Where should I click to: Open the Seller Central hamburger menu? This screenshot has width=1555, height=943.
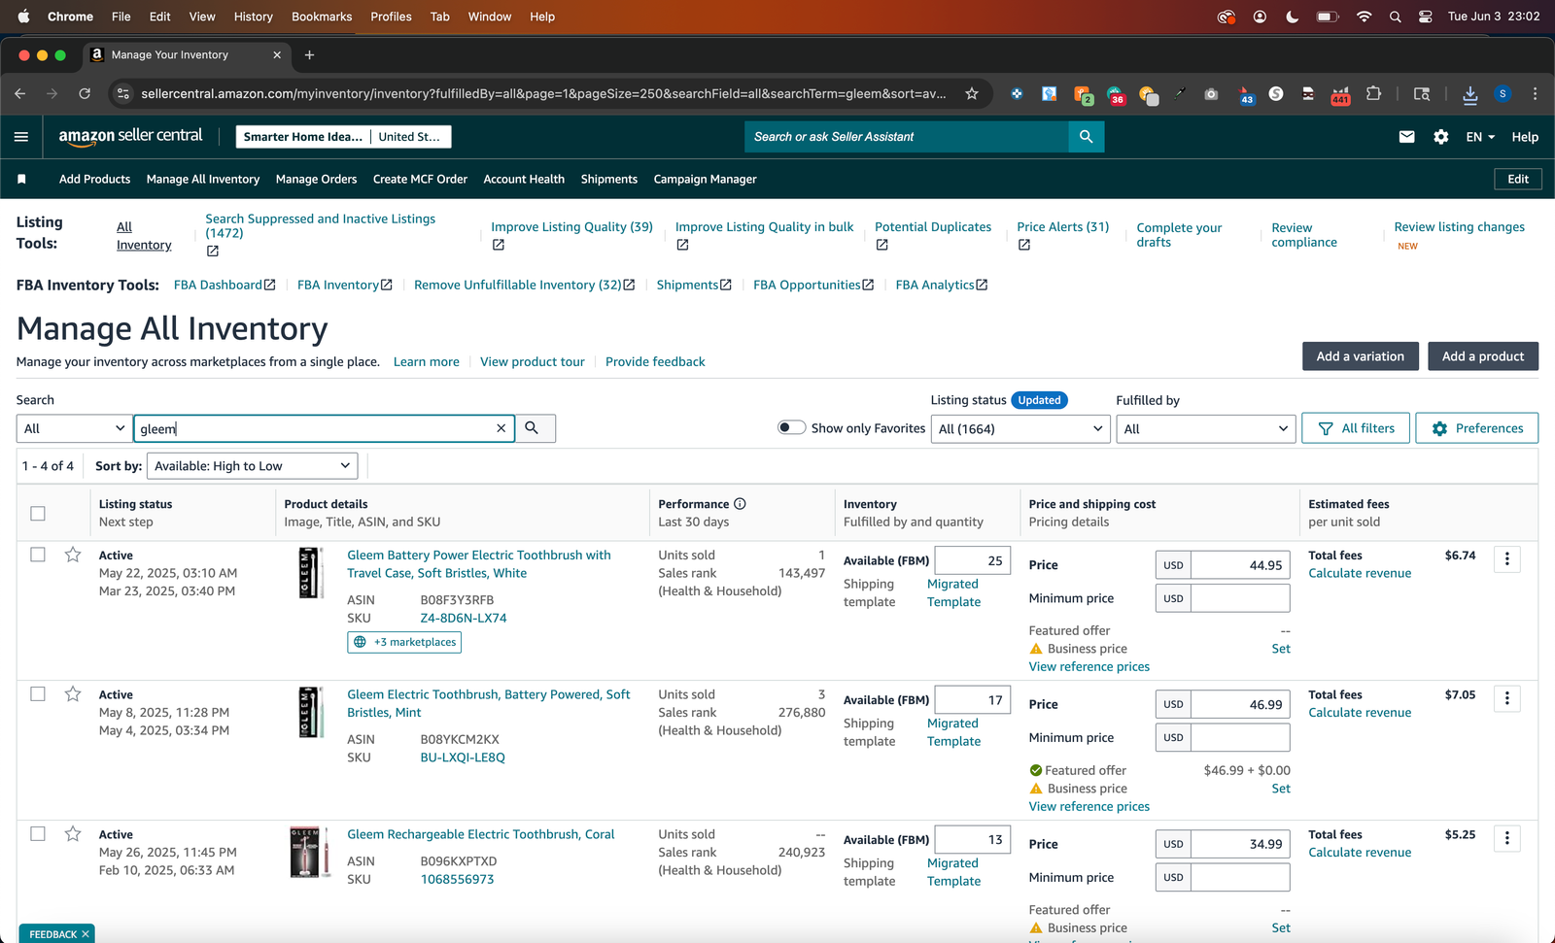(x=21, y=137)
